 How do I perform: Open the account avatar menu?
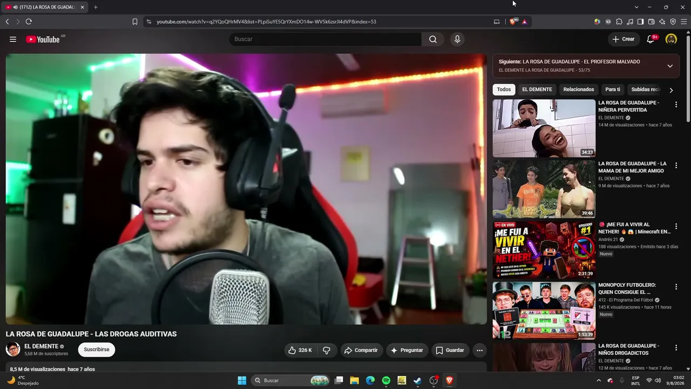point(671,39)
